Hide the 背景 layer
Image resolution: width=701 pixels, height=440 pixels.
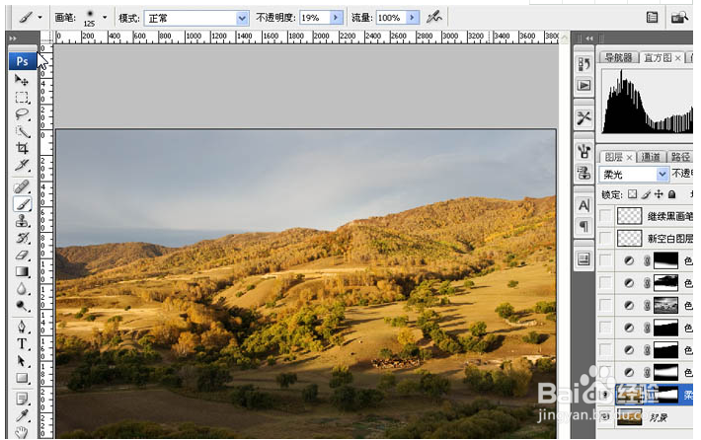[x=605, y=416]
